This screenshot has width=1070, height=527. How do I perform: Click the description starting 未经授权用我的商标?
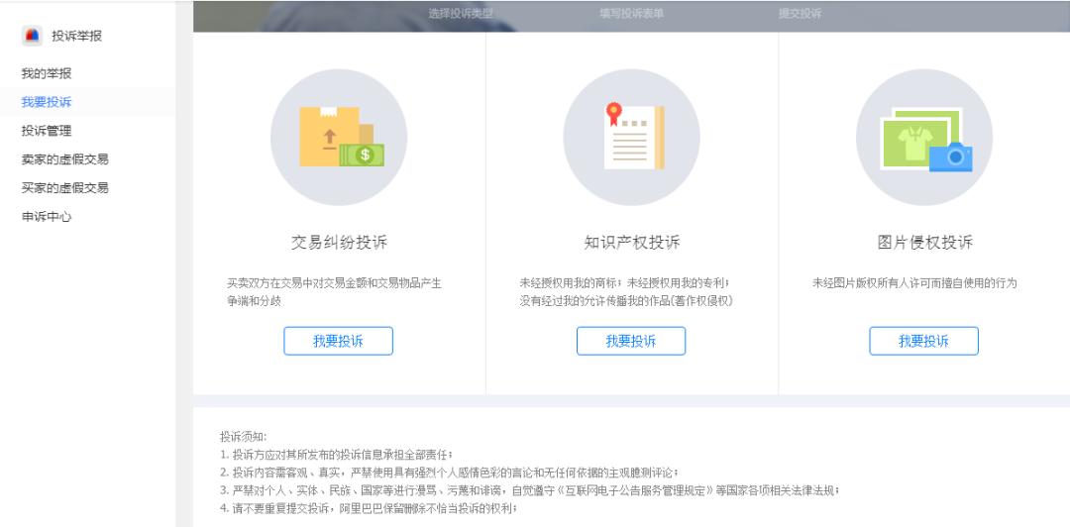point(626,291)
